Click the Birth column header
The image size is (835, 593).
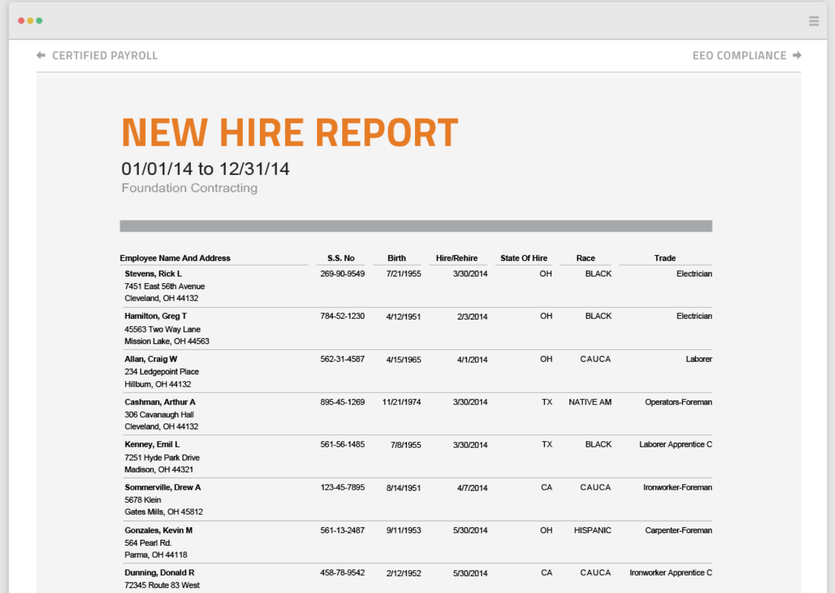pos(397,258)
